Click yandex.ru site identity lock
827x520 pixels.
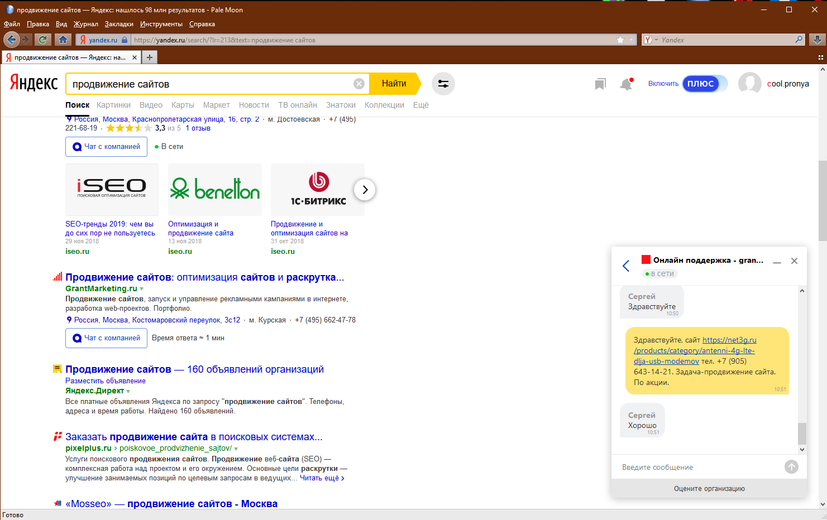coord(104,40)
